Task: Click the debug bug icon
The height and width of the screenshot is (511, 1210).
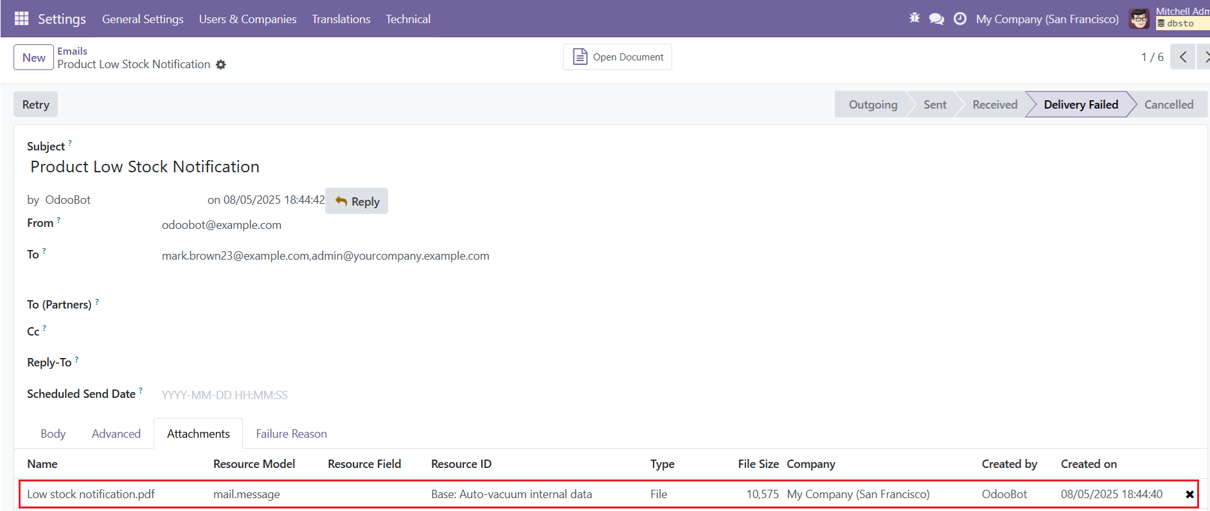Action: point(914,19)
